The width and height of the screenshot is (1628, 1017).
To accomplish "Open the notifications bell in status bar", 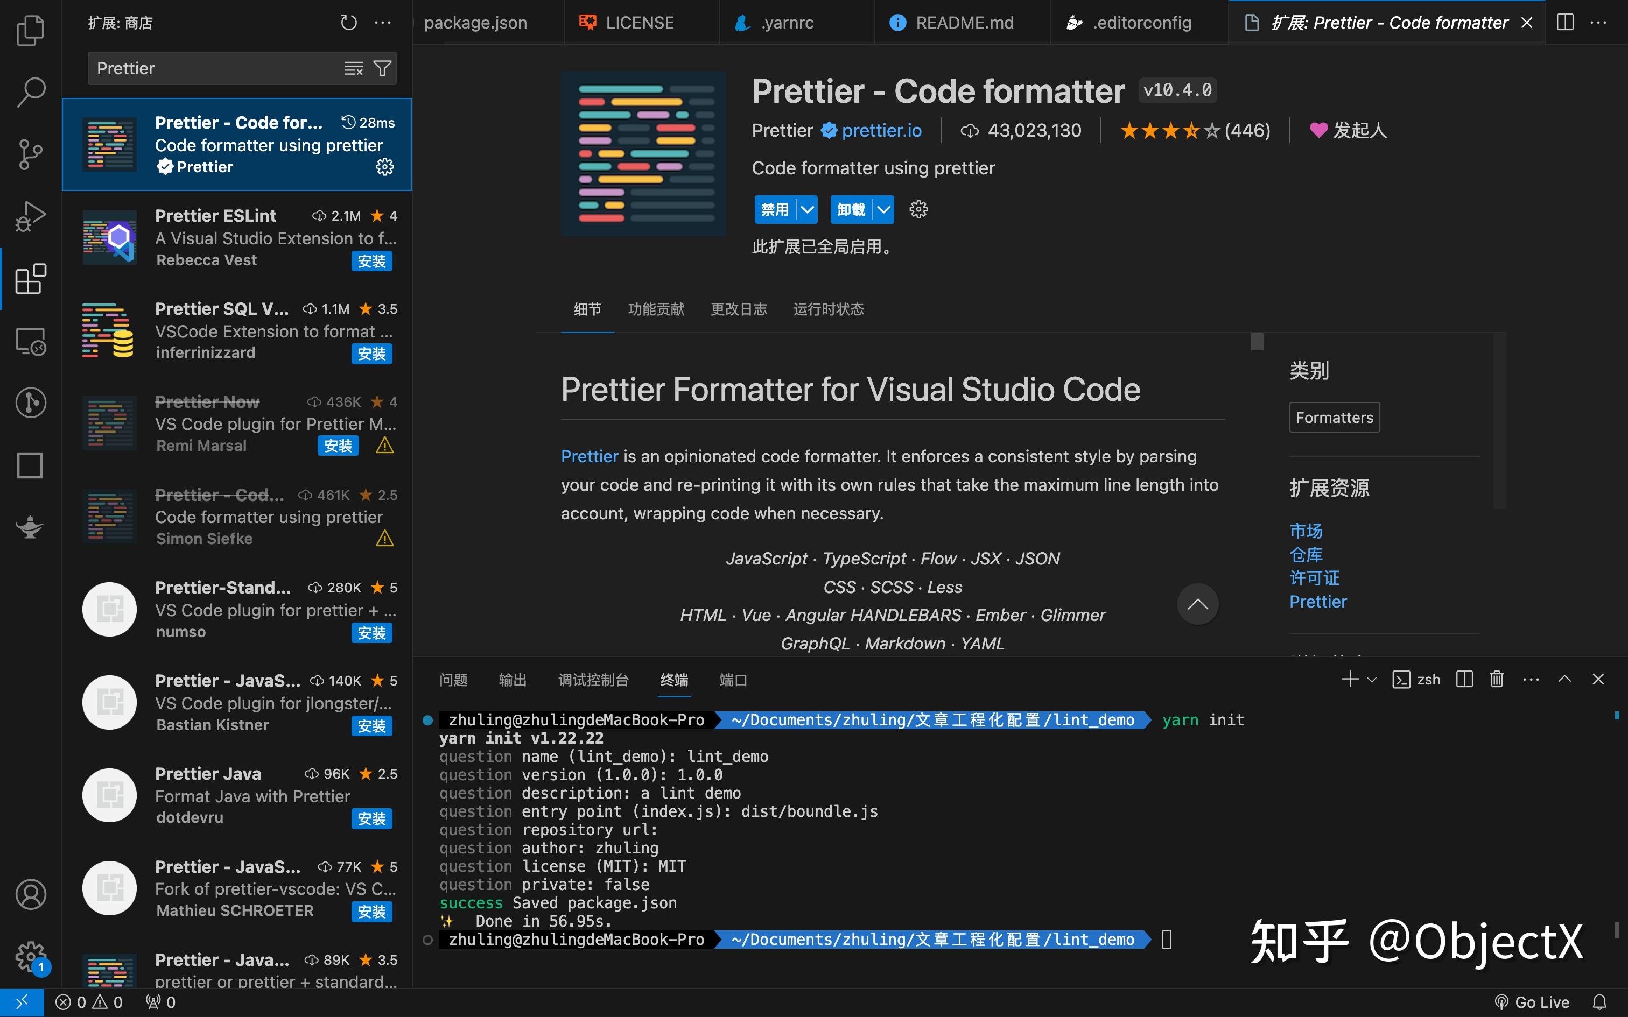I will [1600, 1002].
